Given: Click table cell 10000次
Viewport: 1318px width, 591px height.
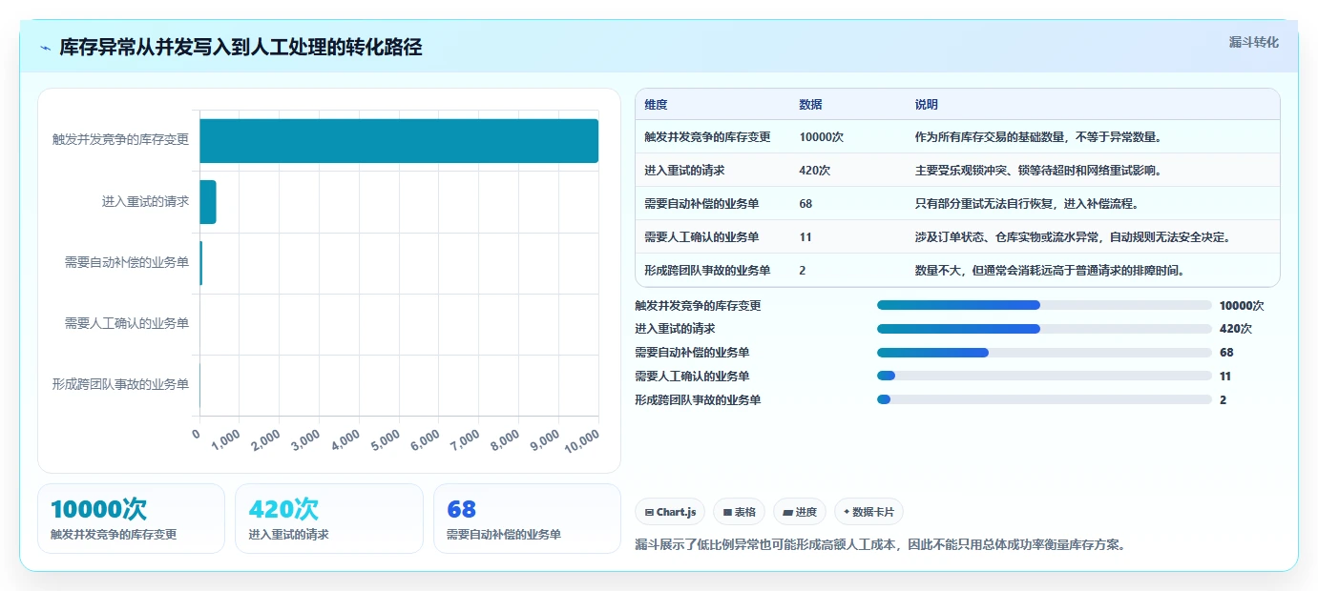Looking at the screenshot, I should tap(821, 137).
